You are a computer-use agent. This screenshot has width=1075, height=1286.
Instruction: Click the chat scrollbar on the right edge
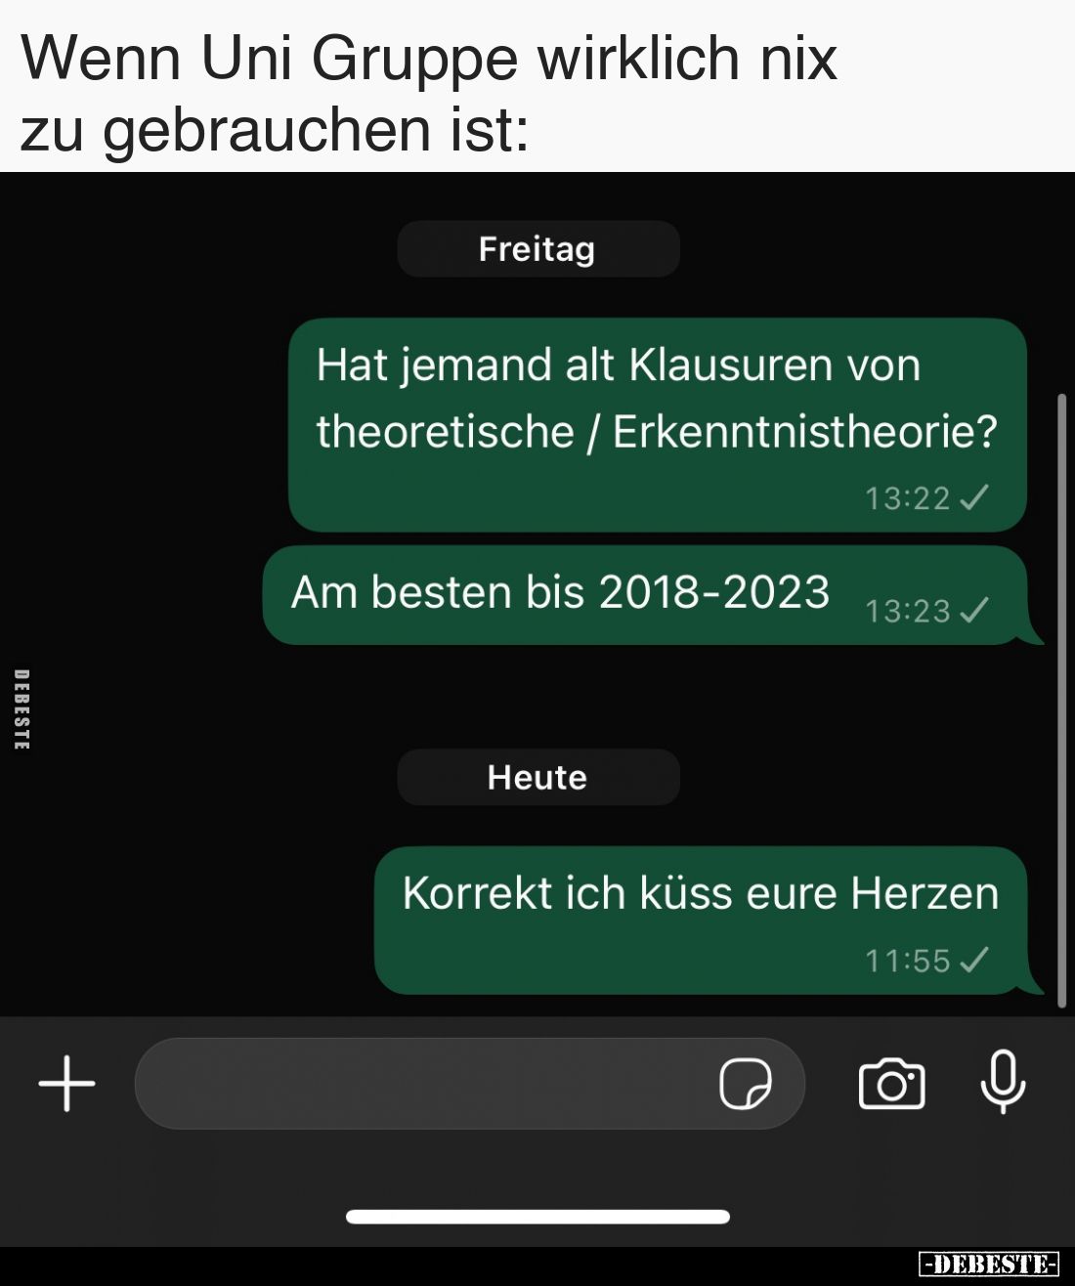click(1062, 700)
